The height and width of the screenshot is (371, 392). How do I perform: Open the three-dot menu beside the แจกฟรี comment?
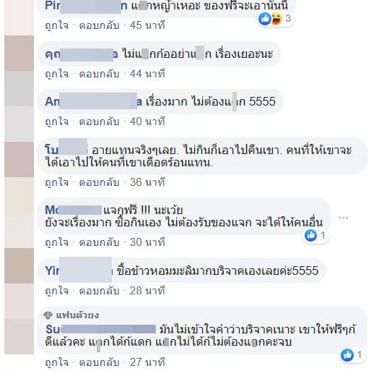point(343,218)
